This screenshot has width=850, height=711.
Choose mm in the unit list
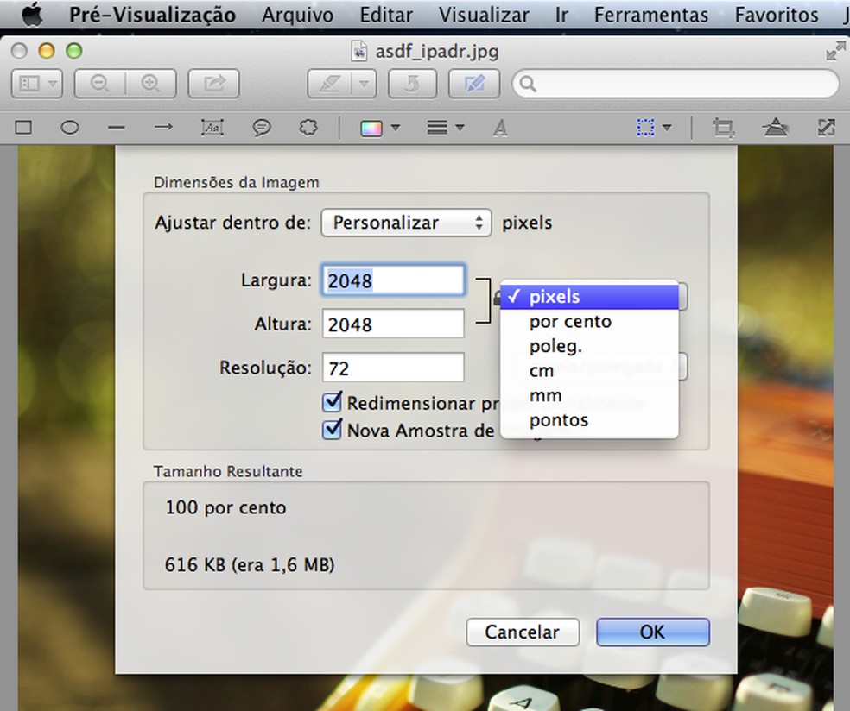coord(589,395)
